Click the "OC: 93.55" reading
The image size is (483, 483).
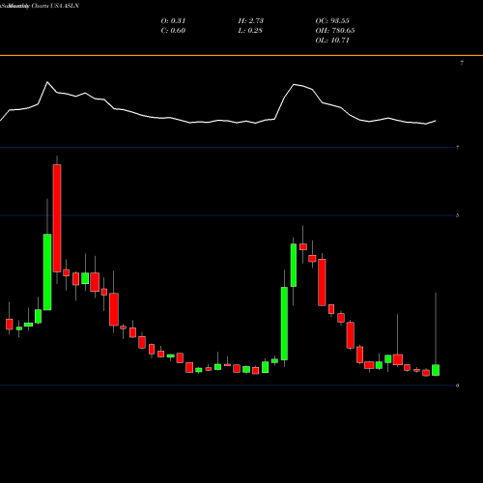(332, 21)
